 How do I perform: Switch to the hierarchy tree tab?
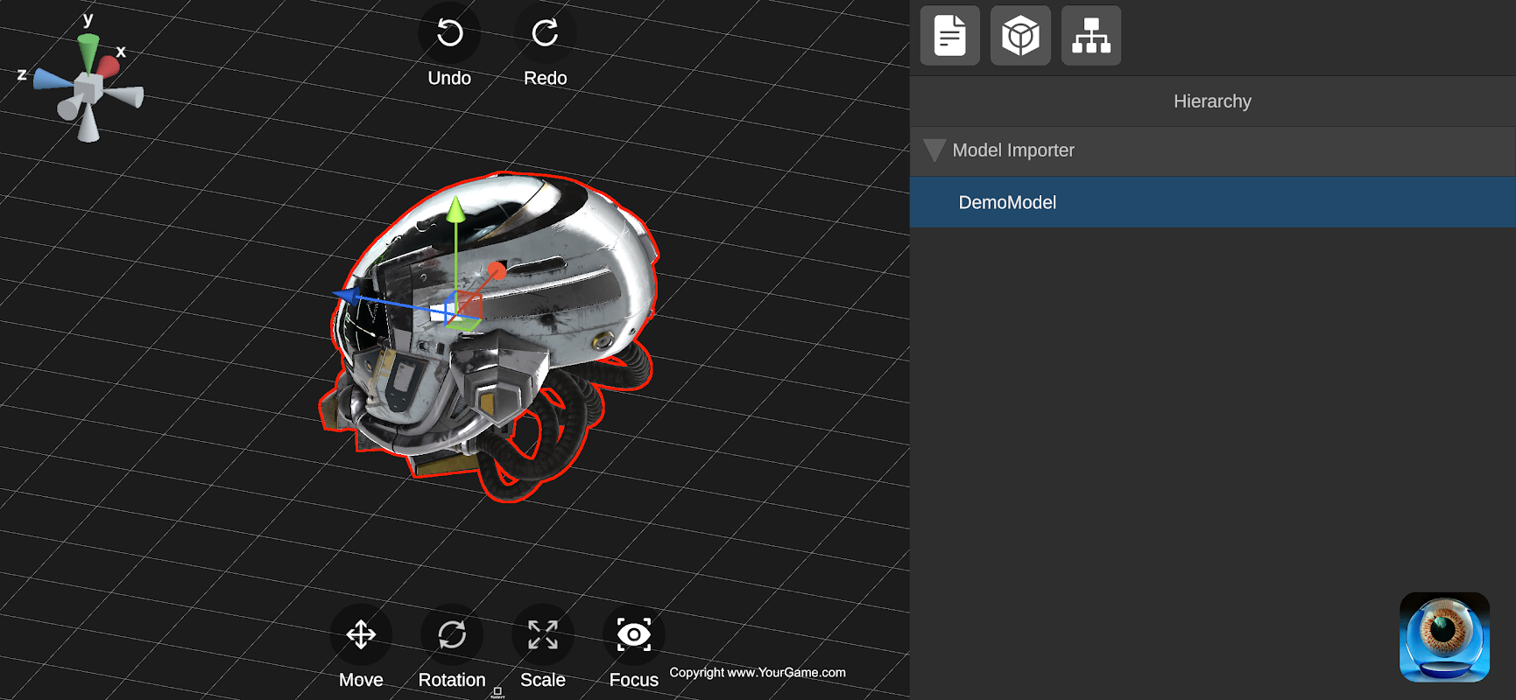(x=1091, y=36)
